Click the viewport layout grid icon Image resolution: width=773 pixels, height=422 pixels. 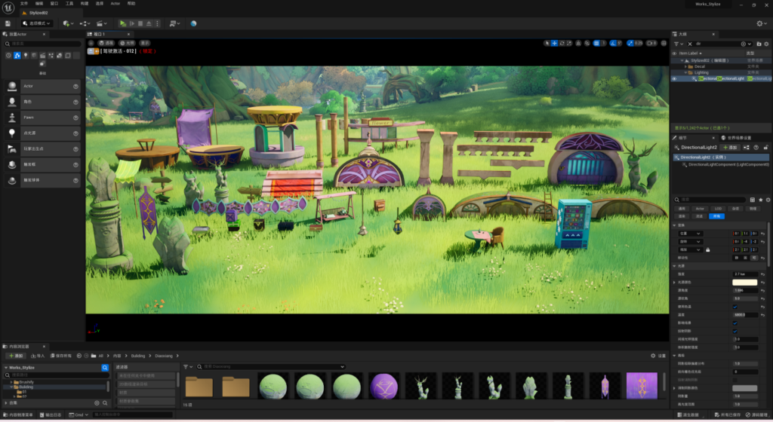pyautogui.click(x=664, y=43)
